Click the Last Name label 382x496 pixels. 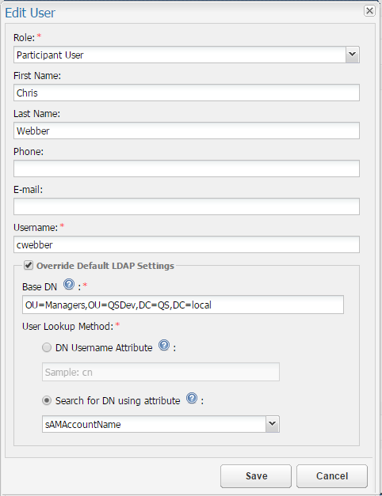point(36,114)
